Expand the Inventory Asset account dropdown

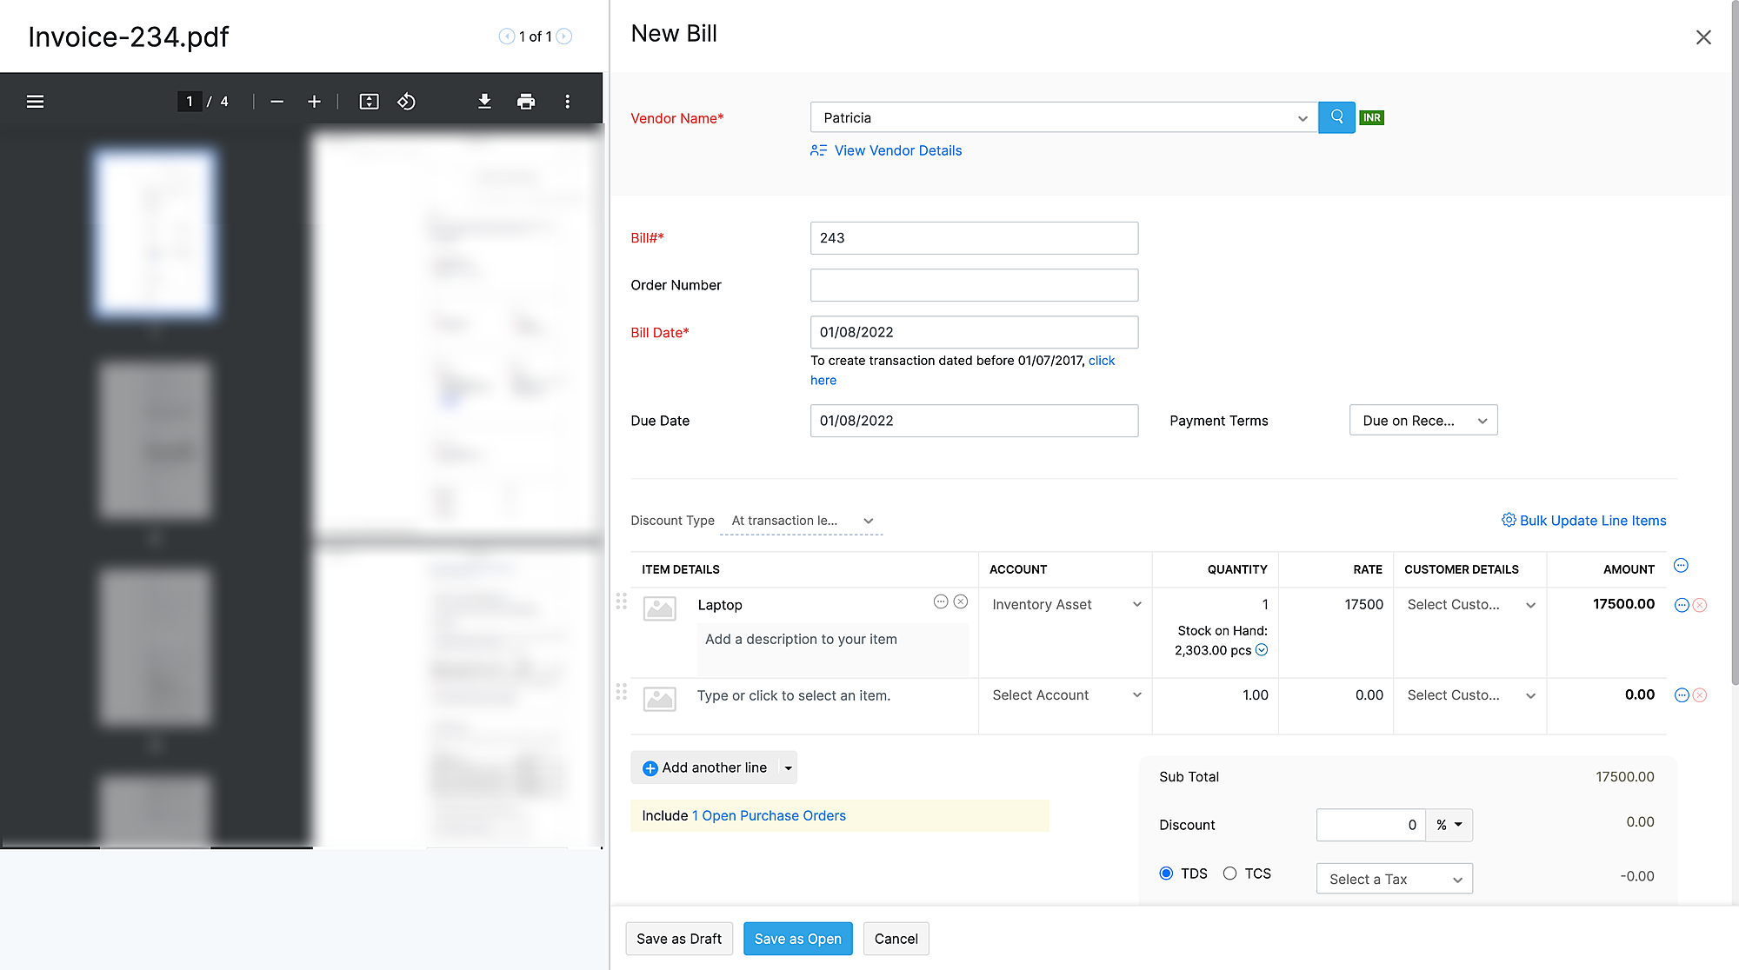1066,605
